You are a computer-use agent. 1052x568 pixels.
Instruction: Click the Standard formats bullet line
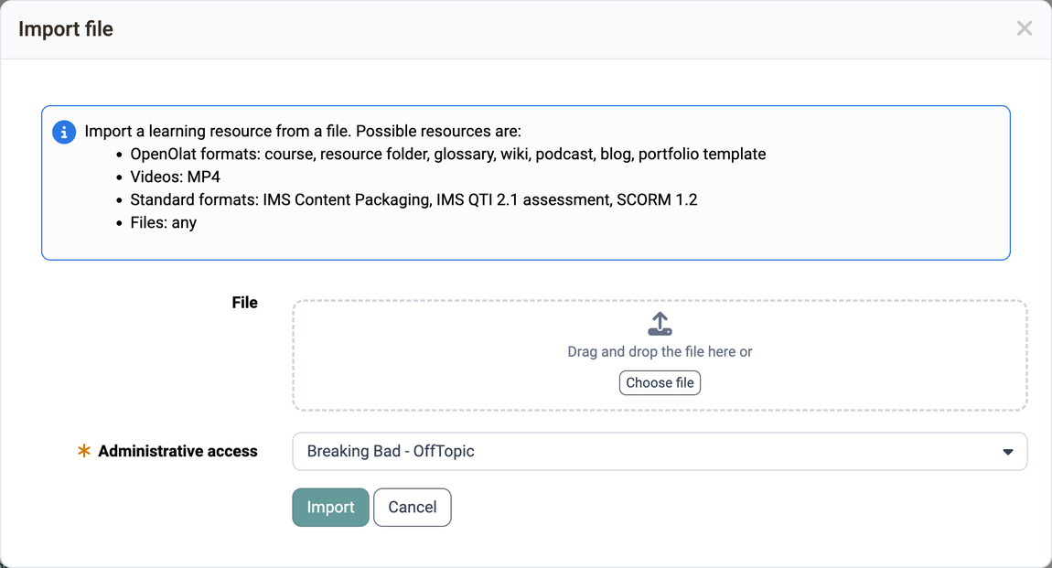(x=414, y=199)
